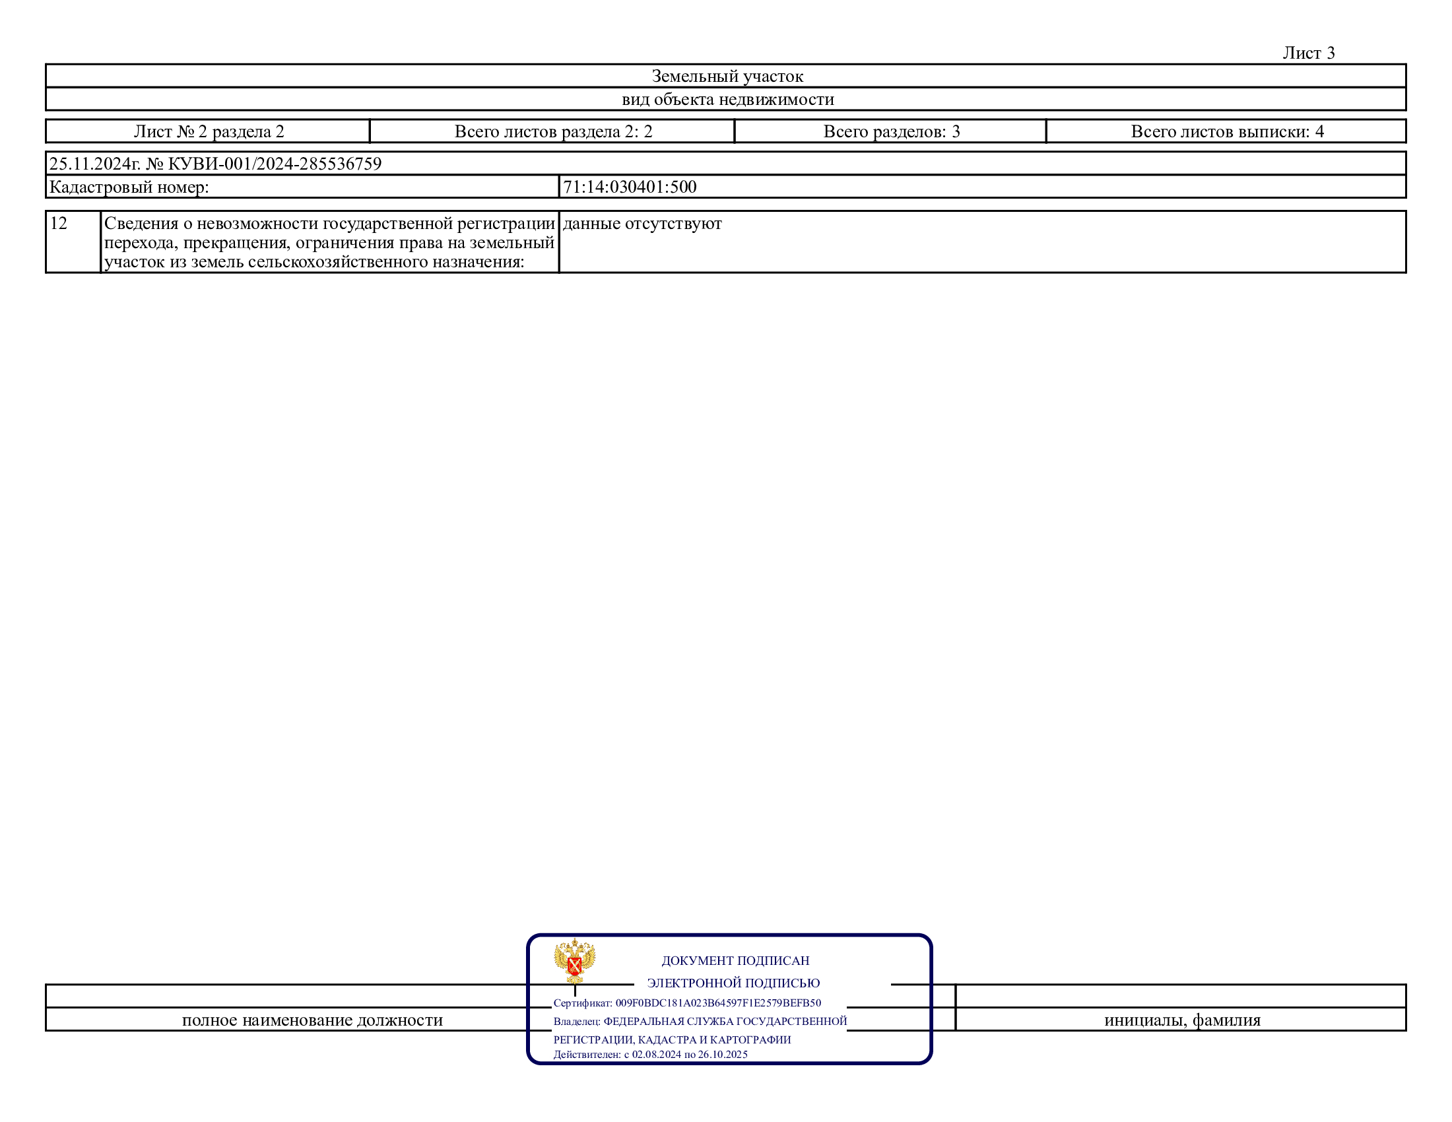Viewport: 1452px width, 1122px height.
Task: Select 'Всего листов раздела 2: 2' cell
Action: pos(552,131)
